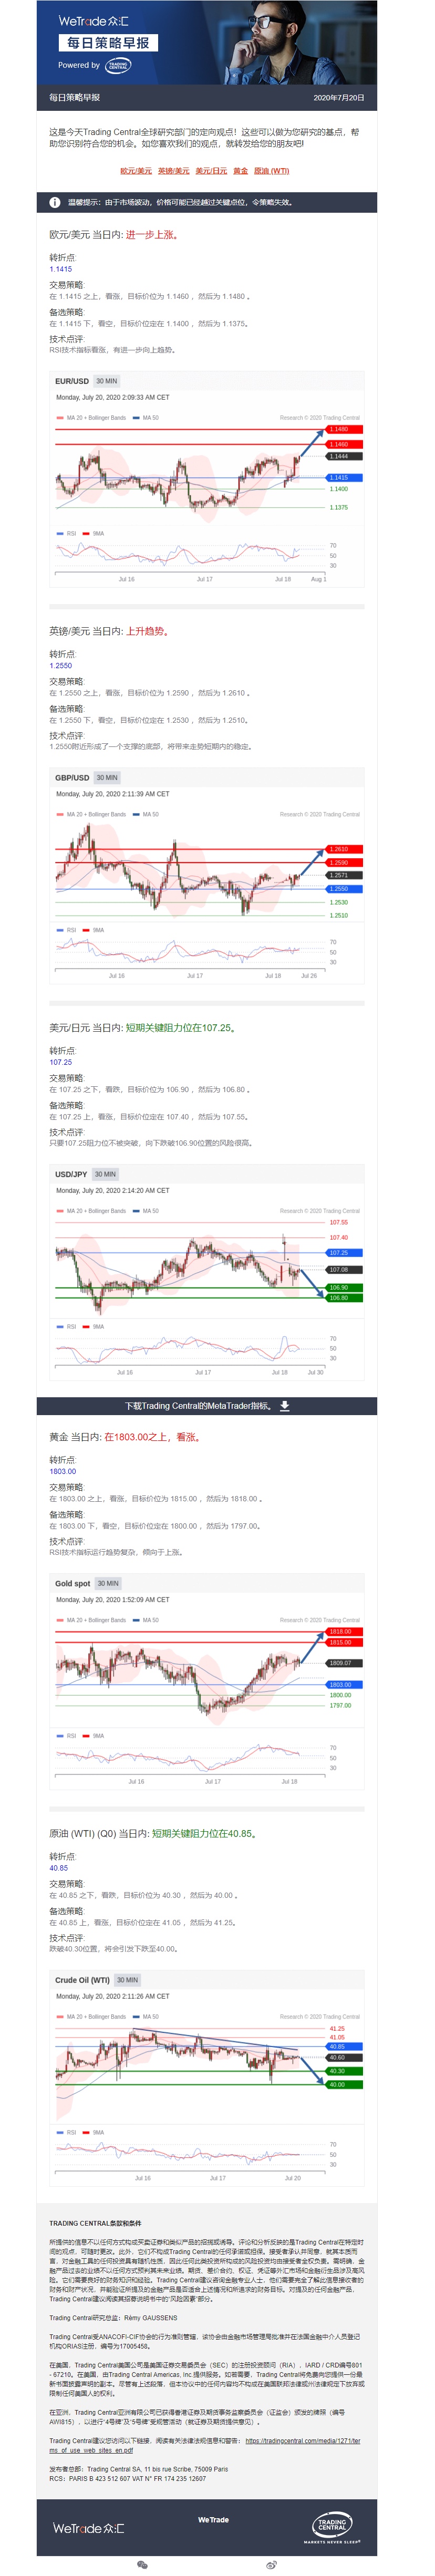Click the headline 短期关键阻力位在107.25

[x=181, y=1027]
